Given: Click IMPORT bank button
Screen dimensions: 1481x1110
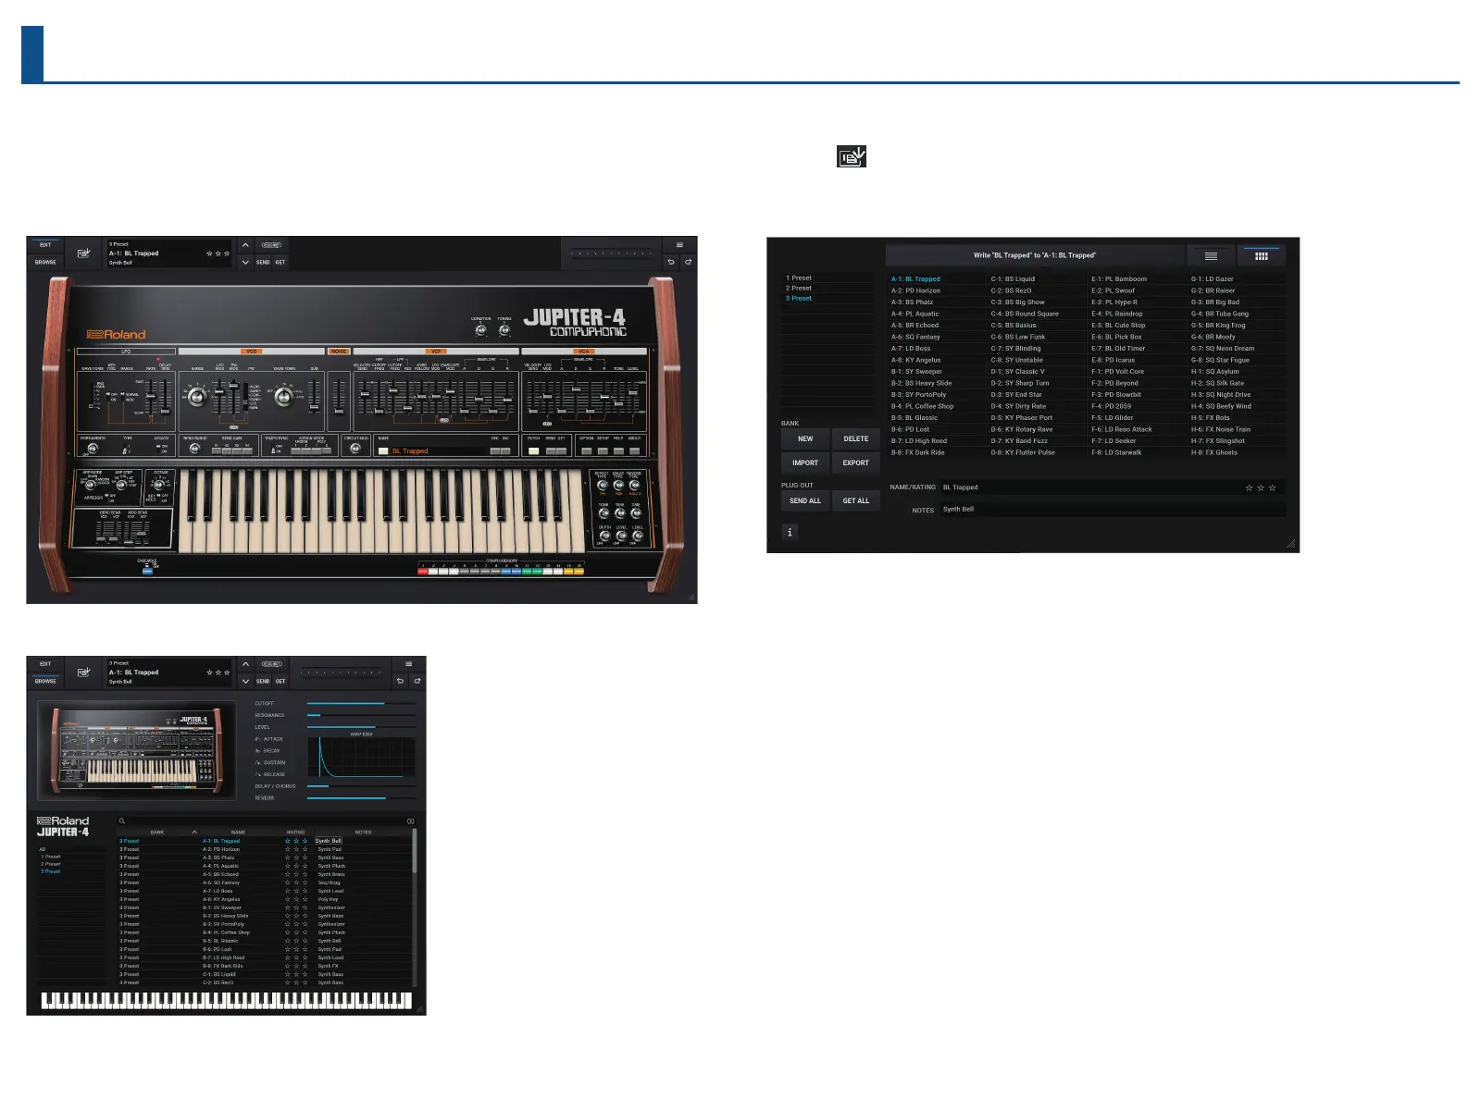Looking at the screenshot, I should click(805, 462).
